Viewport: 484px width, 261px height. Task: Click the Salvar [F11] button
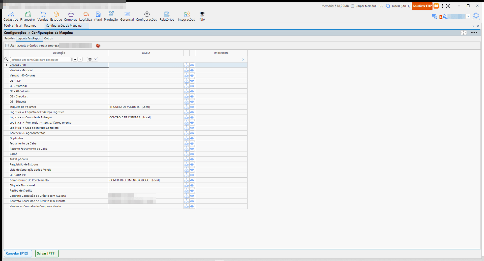pyautogui.click(x=47, y=253)
